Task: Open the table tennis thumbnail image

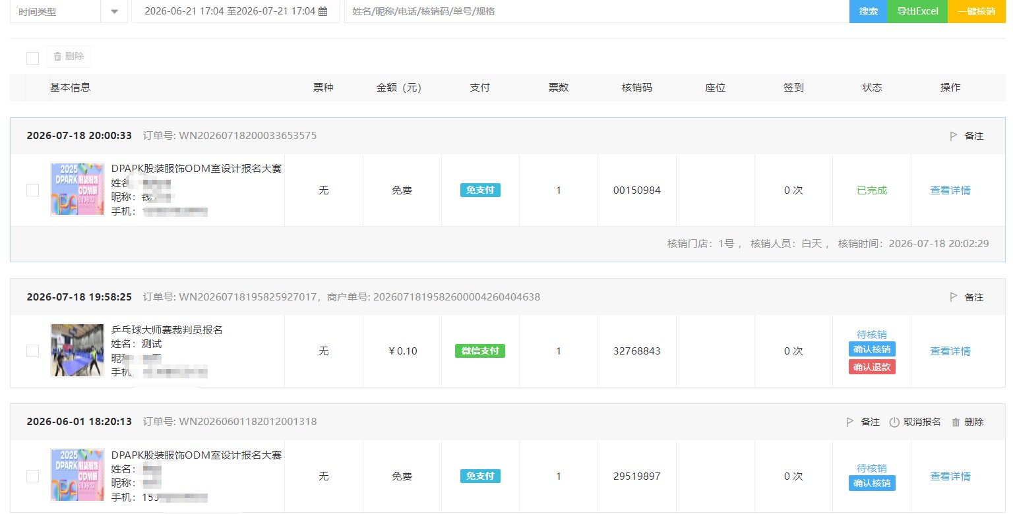Action: click(x=77, y=351)
